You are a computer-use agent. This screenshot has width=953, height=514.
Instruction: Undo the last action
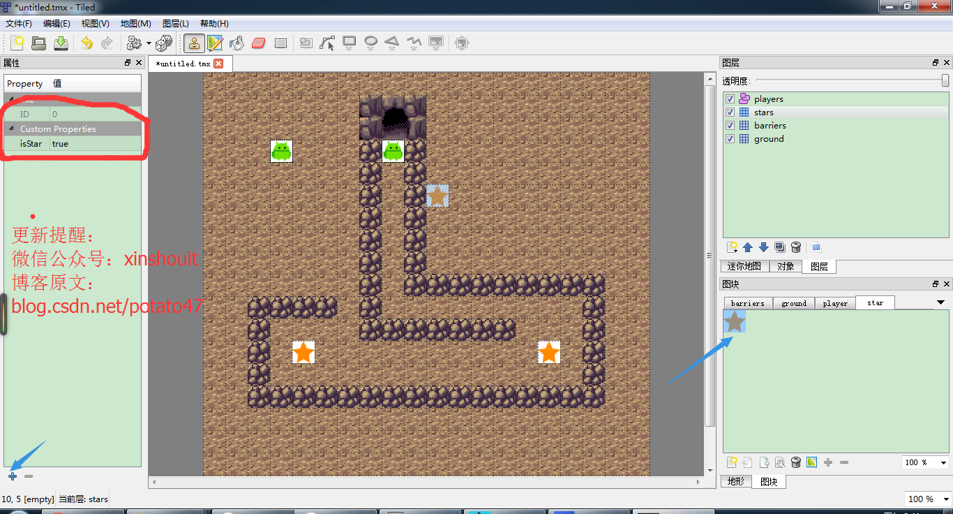[x=87, y=43]
